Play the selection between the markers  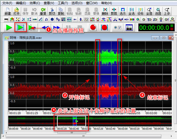click(21, 27)
